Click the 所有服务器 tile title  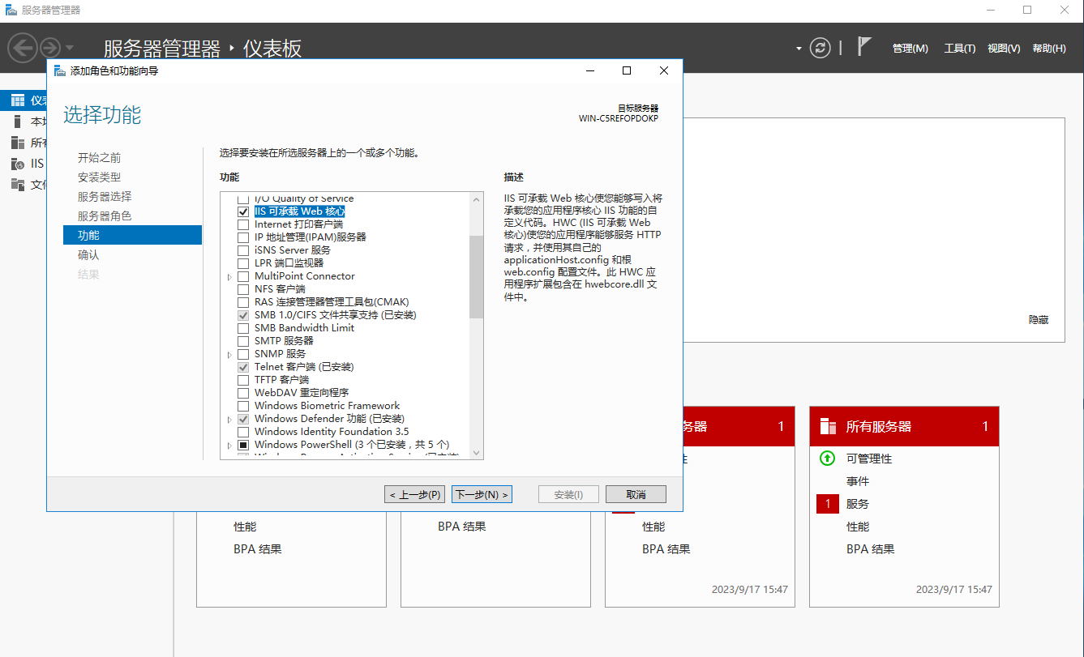click(x=879, y=426)
